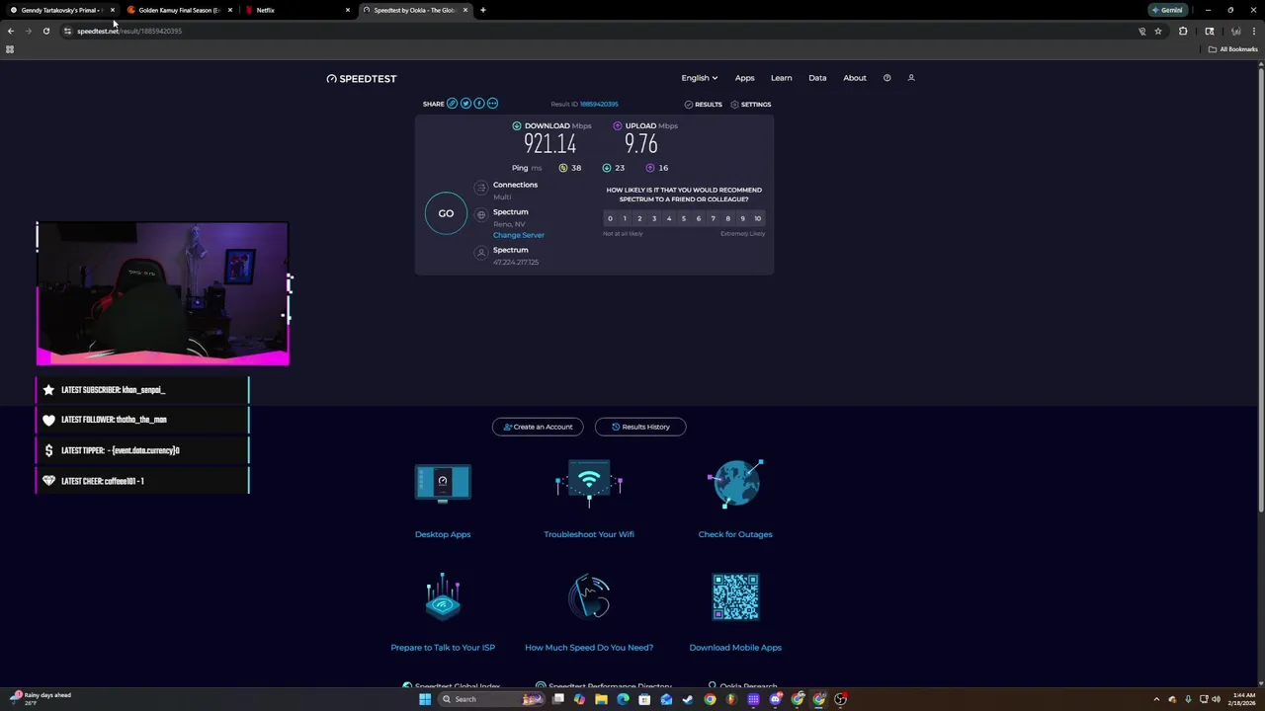
Task: Open File Explorer from taskbar
Action: pyautogui.click(x=601, y=699)
